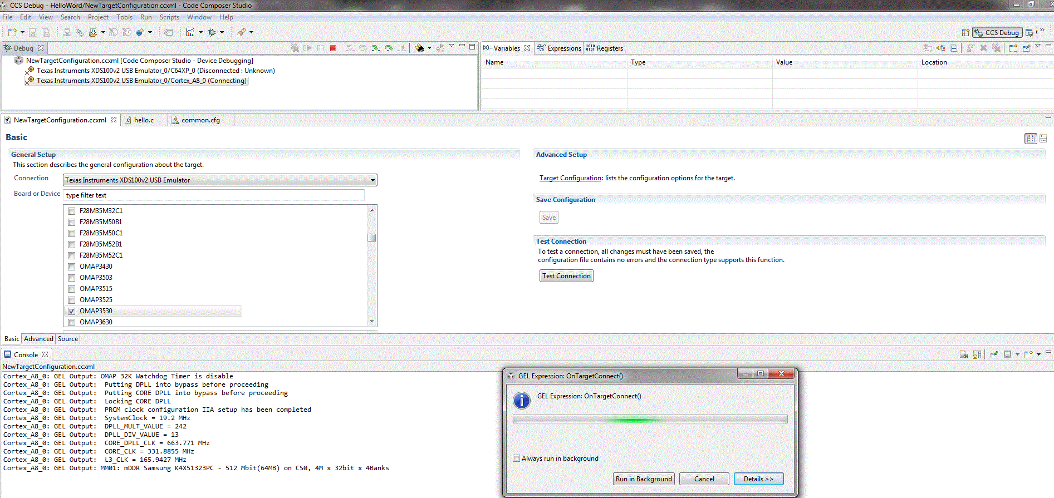Open the Open Console dropdown arrow
The height and width of the screenshot is (498, 1054).
[1038, 354]
